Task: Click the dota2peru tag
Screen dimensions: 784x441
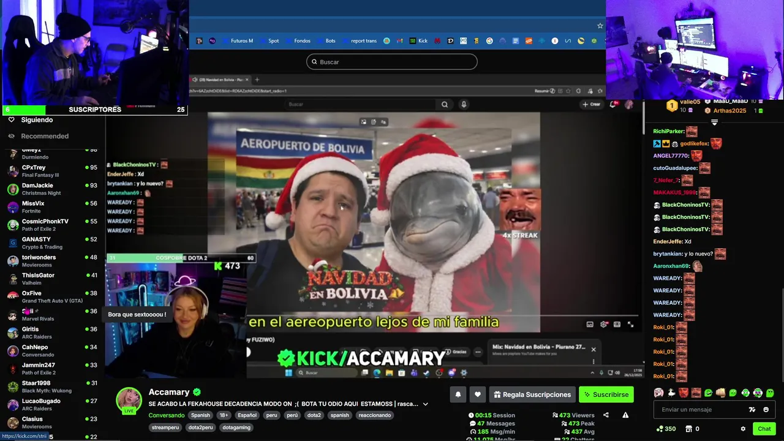Action: tap(200, 428)
